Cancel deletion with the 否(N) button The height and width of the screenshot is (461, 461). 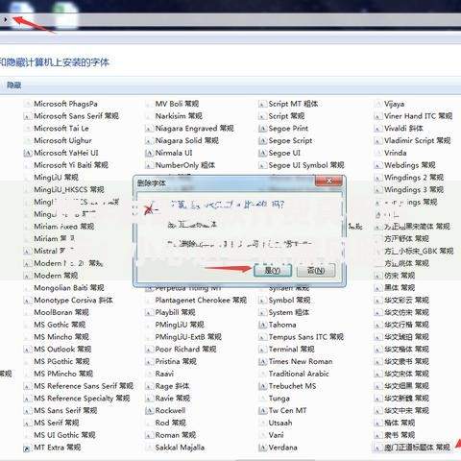pyautogui.click(x=316, y=271)
